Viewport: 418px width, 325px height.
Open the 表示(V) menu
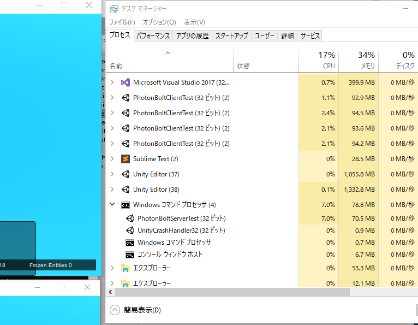[194, 22]
